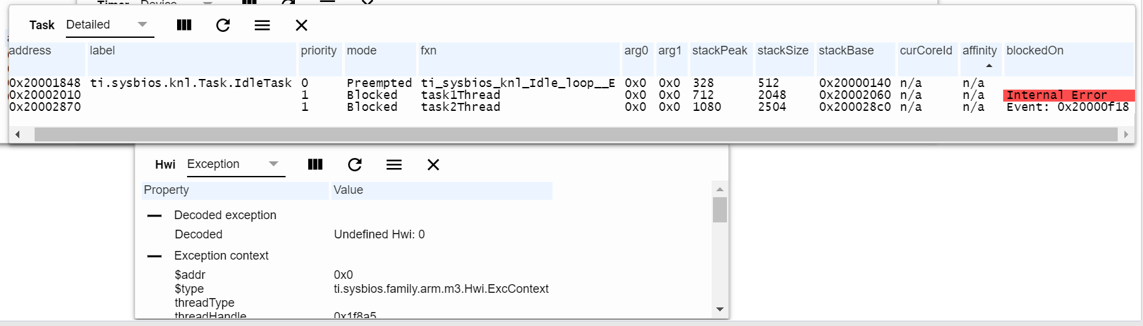The image size is (1143, 326).
Task: Sort tasks by the affinity column
Action: click(979, 51)
